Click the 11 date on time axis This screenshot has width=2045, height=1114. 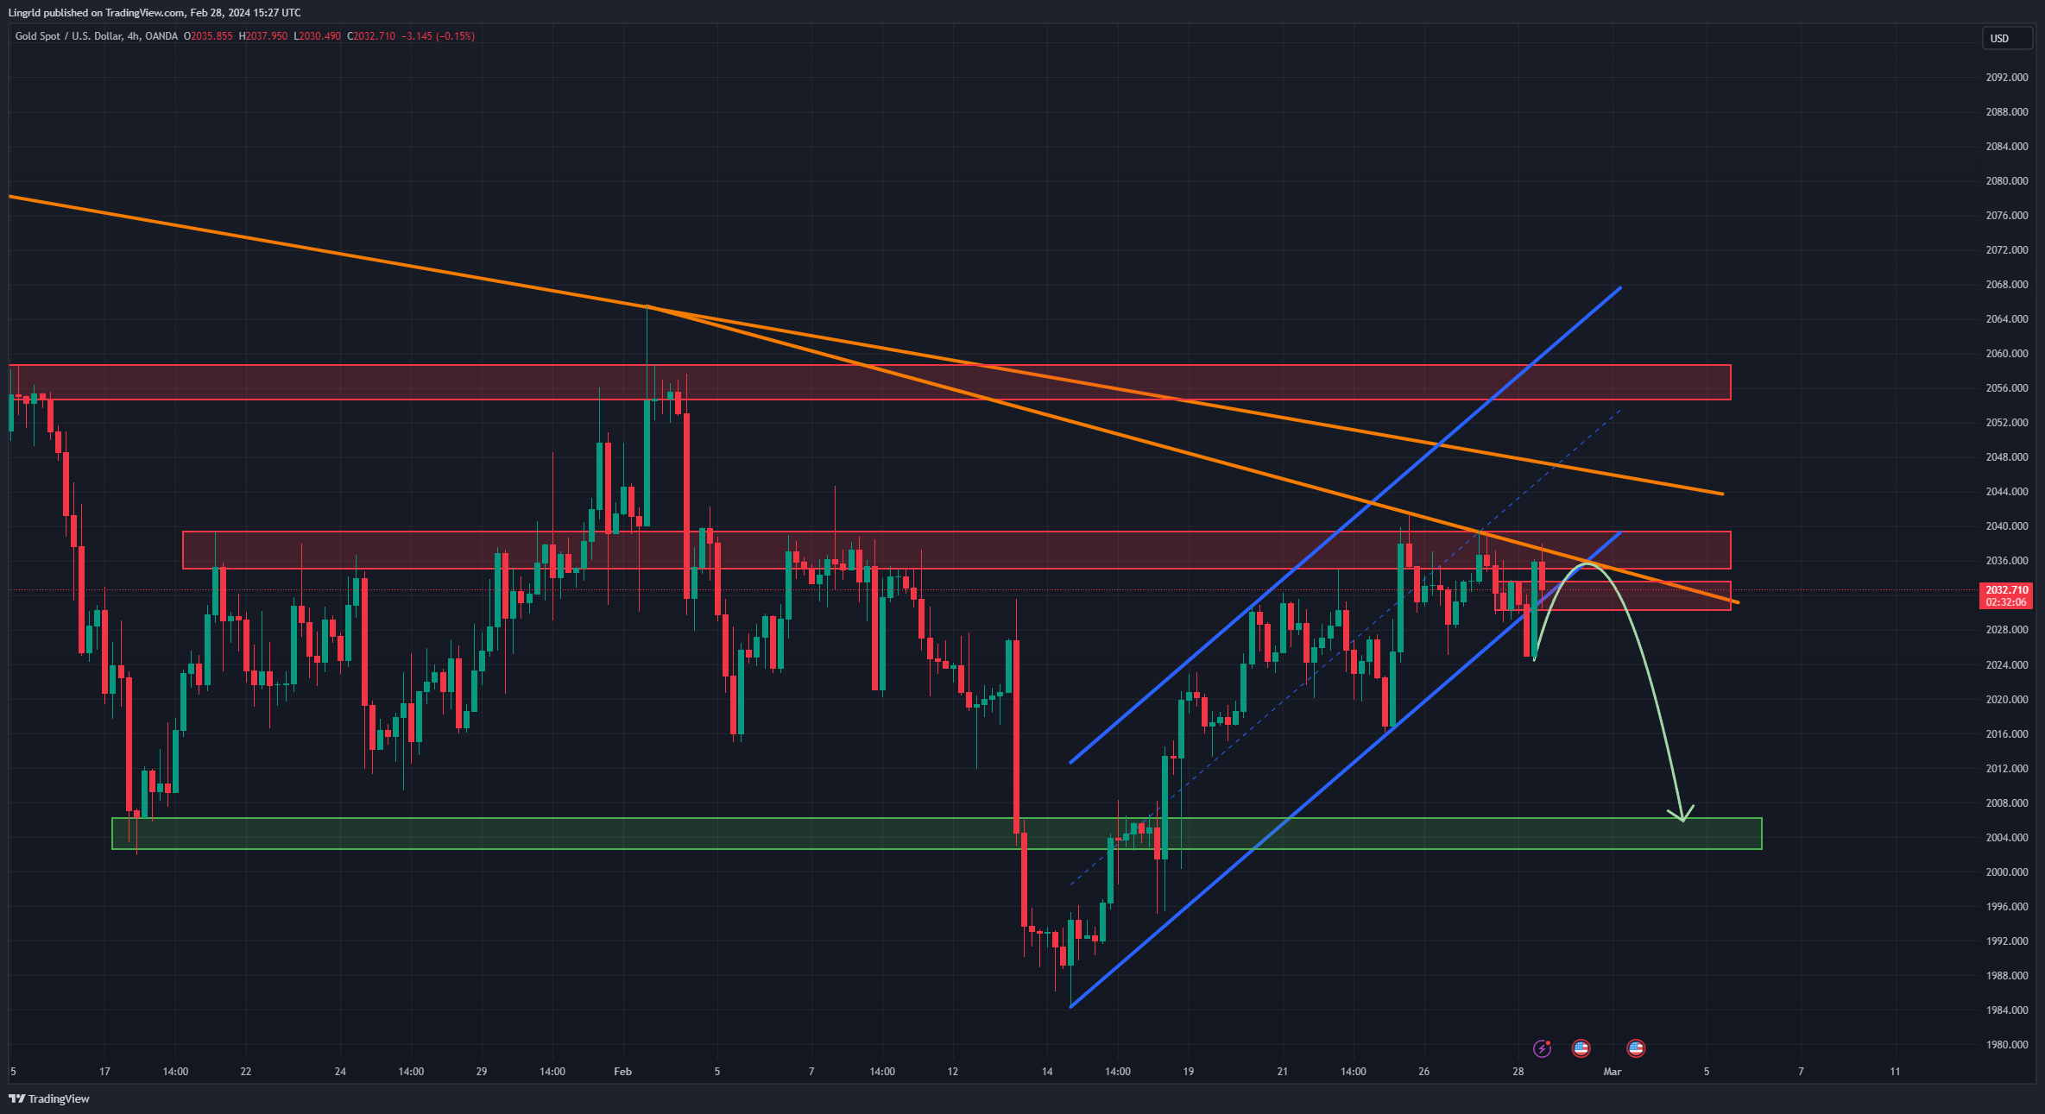[1895, 1072]
